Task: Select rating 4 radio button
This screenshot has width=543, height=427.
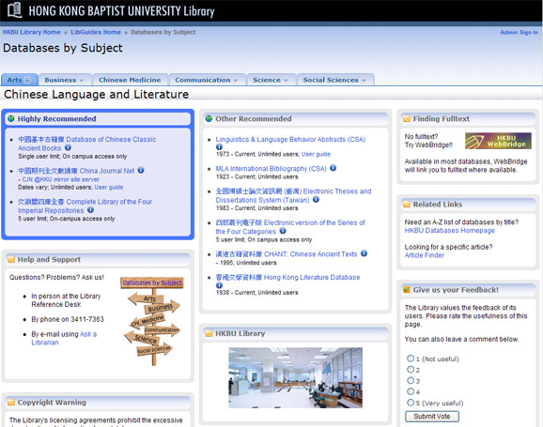Action: (x=411, y=391)
